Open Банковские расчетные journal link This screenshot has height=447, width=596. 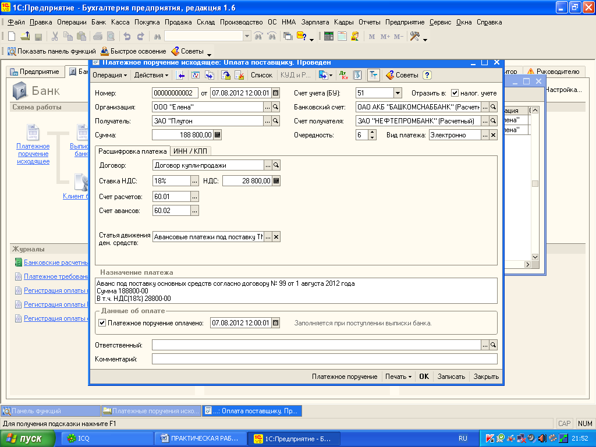tap(56, 262)
